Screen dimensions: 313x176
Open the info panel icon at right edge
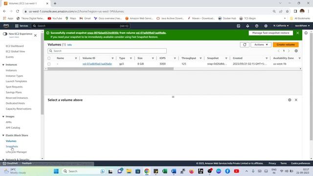click(306, 33)
